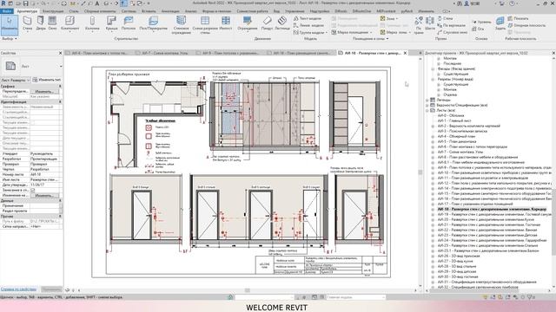This screenshot has height=312, width=556.
Task: Open the Управление ribbon tab
Action: point(295,11)
